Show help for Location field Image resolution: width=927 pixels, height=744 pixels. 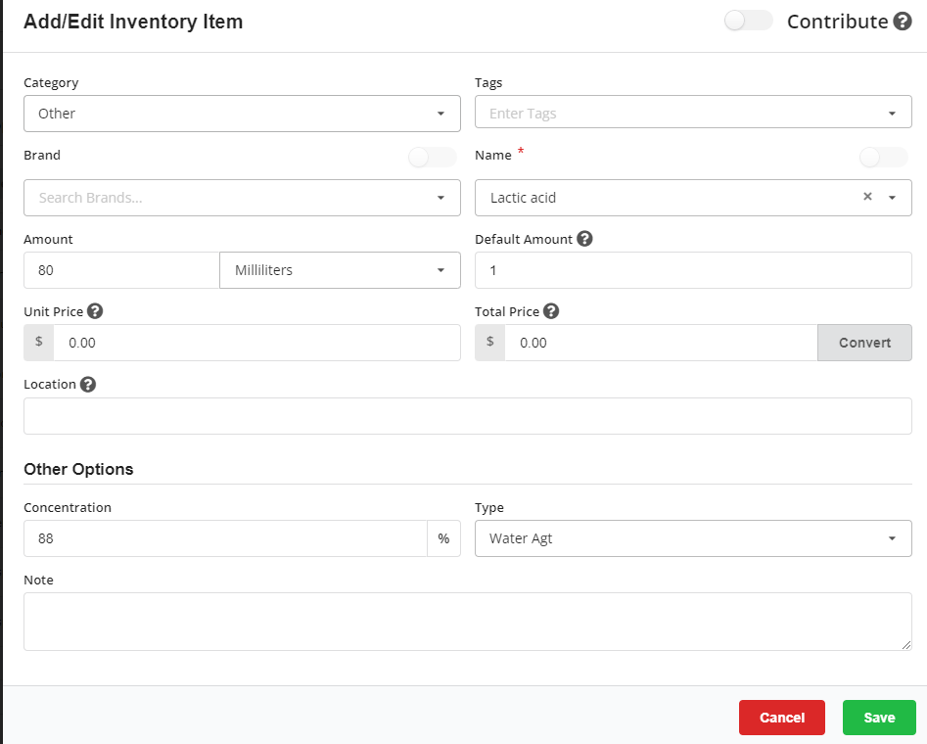coord(88,385)
